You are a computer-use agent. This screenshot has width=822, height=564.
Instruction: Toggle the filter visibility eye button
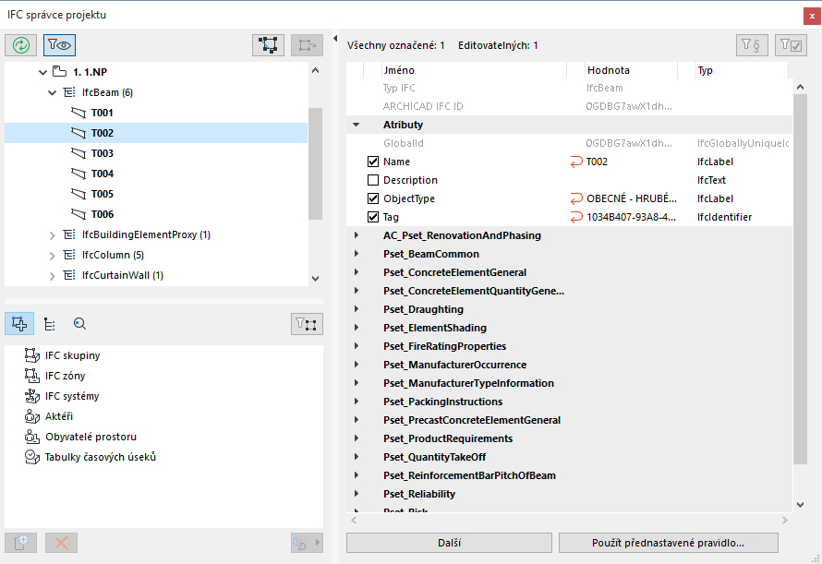58,43
